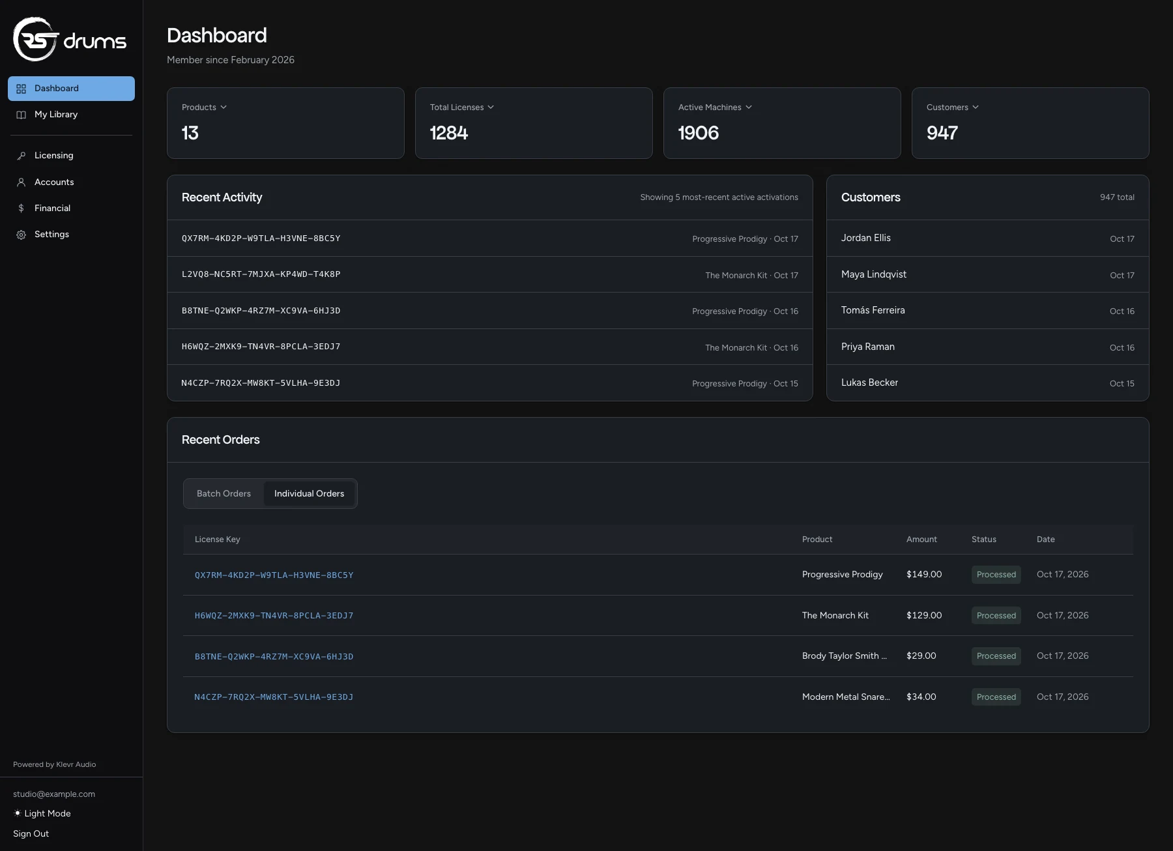
Task: Open the My Library menu item
Action: tap(71, 115)
